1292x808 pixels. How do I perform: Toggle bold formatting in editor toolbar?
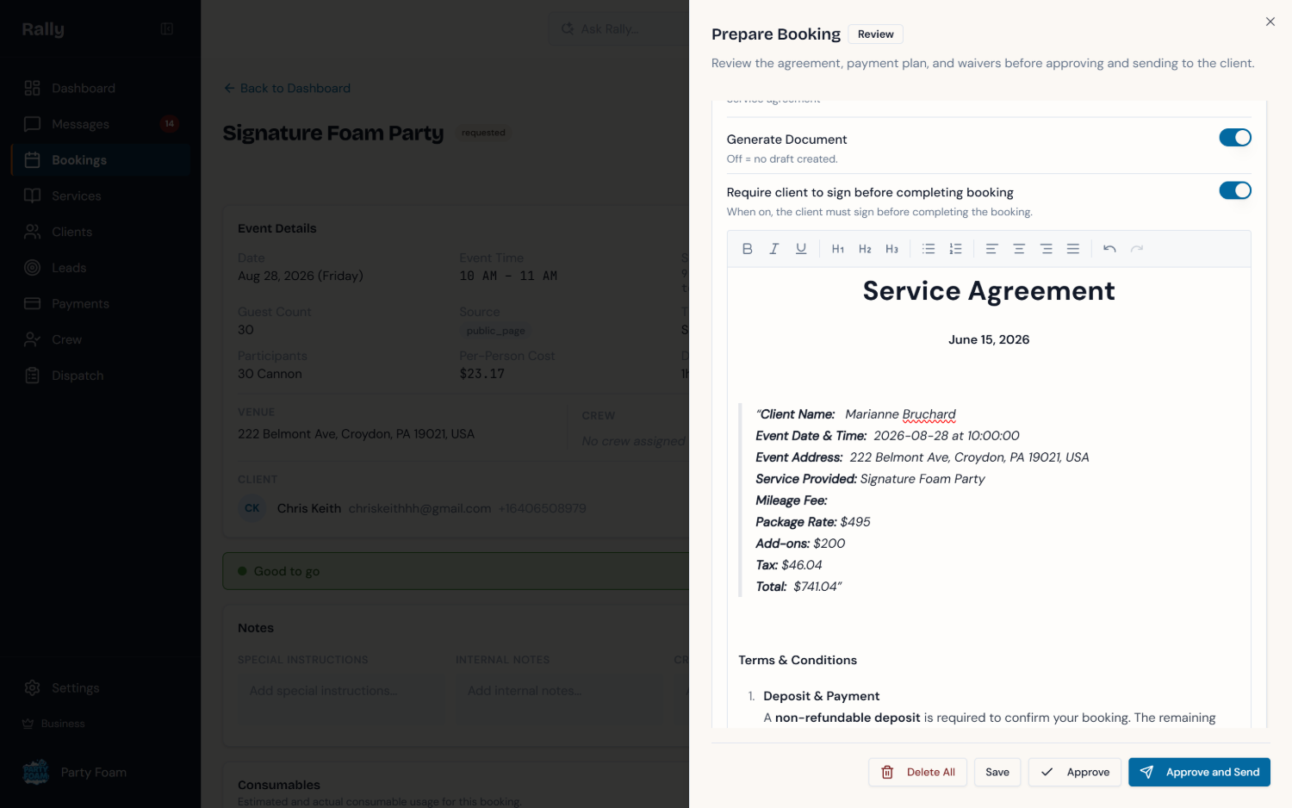click(747, 249)
